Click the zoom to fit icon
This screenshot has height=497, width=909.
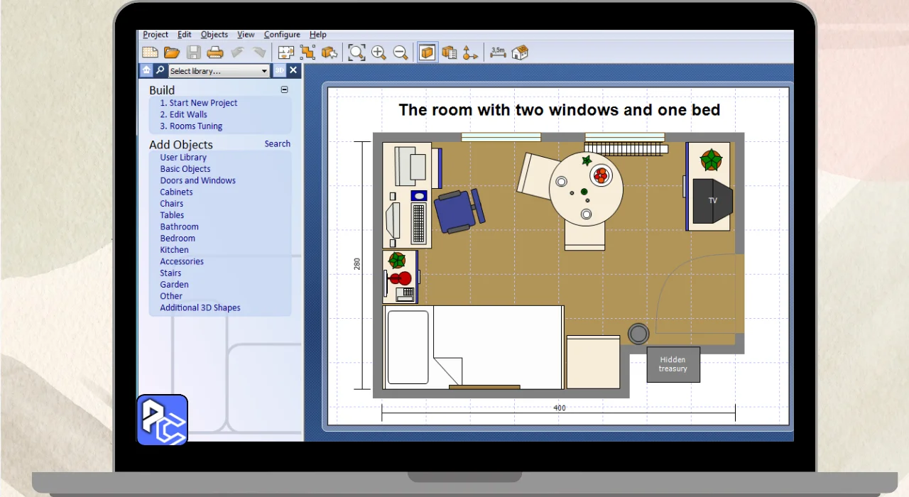[356, 53]
